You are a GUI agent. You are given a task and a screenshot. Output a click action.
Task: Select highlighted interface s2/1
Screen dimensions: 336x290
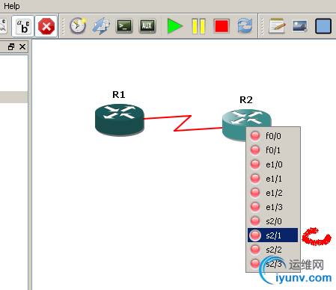273,235
